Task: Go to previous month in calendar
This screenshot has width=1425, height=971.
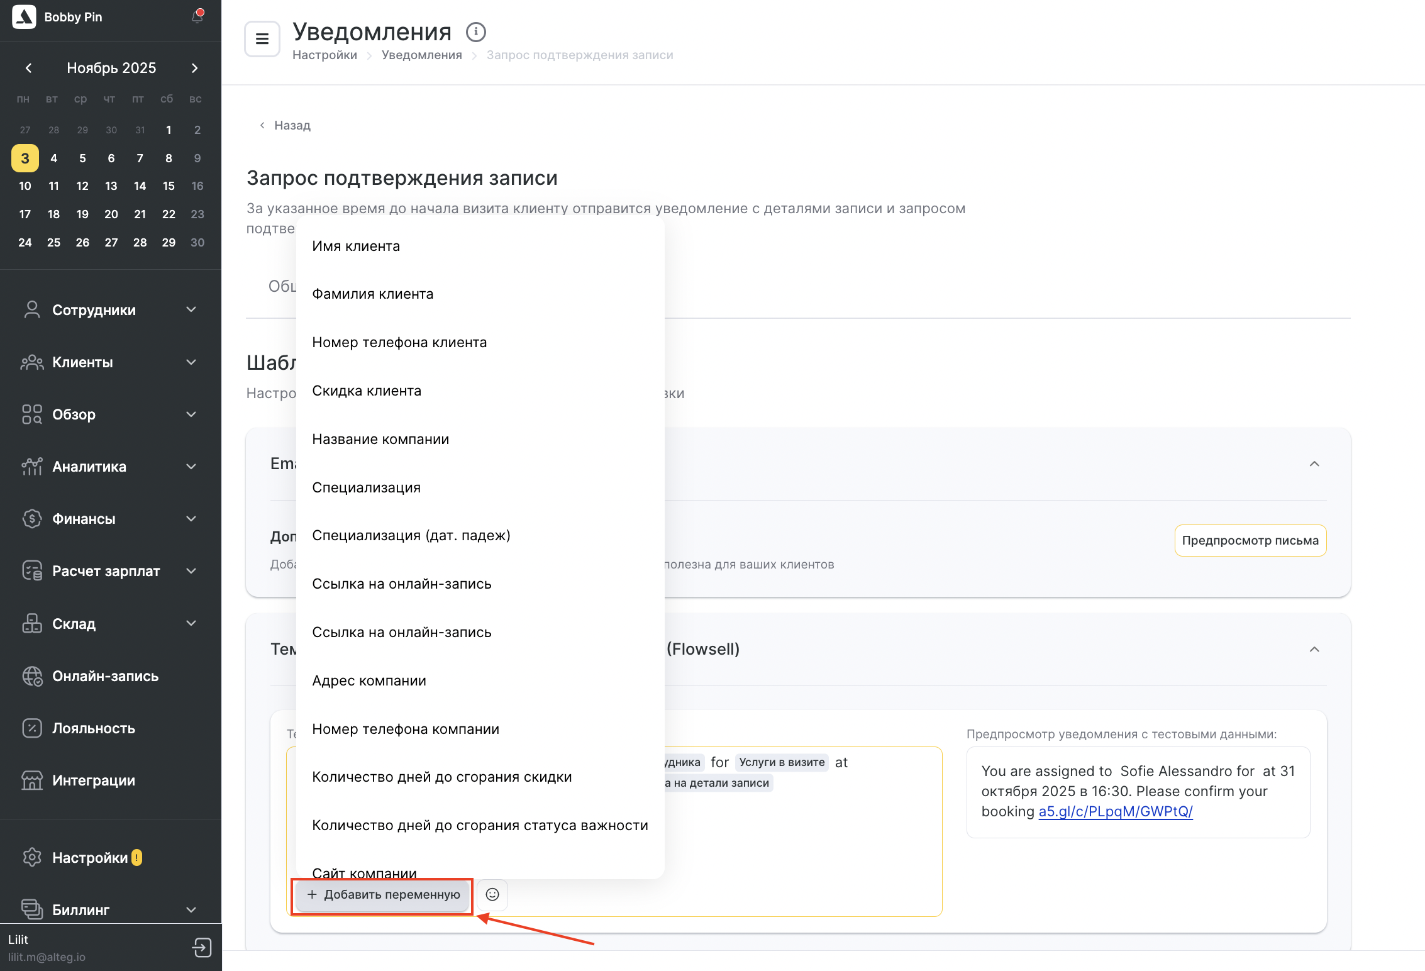Action: (x=28, y=68)
